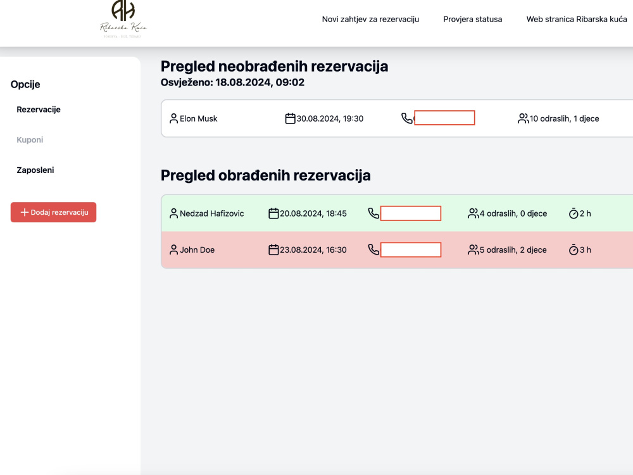
Task: Select Kuponi in the Opcije sidebar
Action: click(30, 140)
